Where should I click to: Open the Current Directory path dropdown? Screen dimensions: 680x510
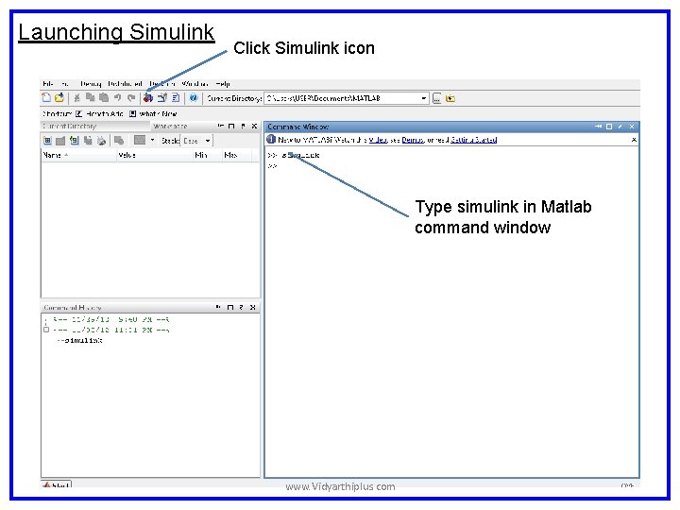coord(424,98)
